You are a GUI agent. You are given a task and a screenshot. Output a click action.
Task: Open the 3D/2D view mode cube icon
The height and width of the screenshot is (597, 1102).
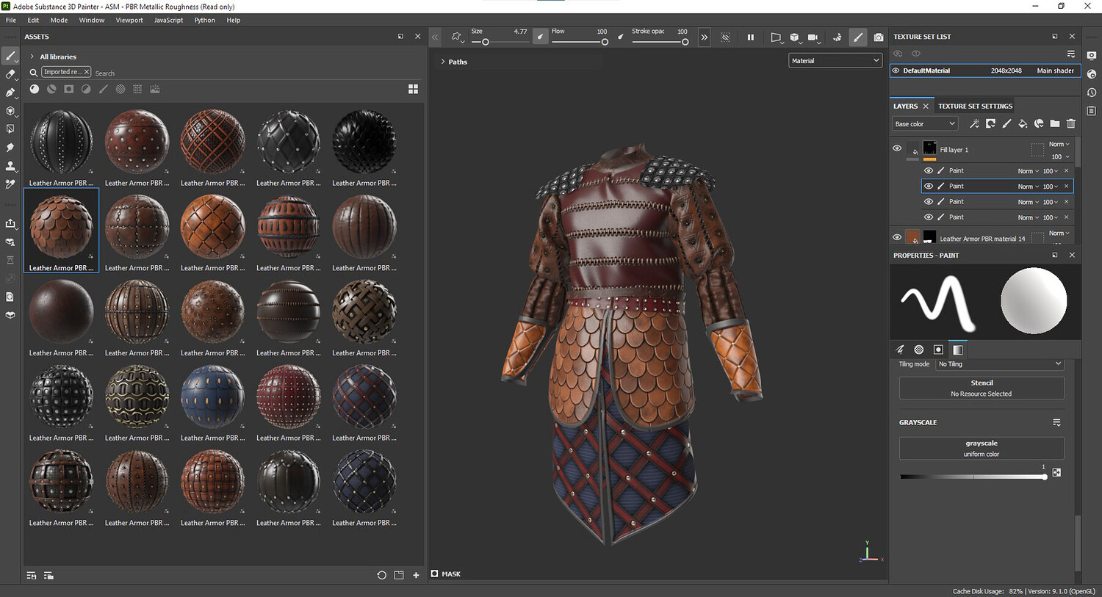[x=794, y=37]
